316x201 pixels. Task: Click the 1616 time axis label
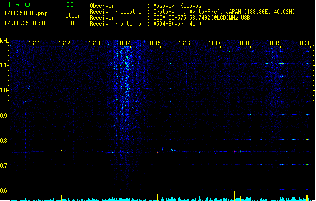(x=185, y=43)
